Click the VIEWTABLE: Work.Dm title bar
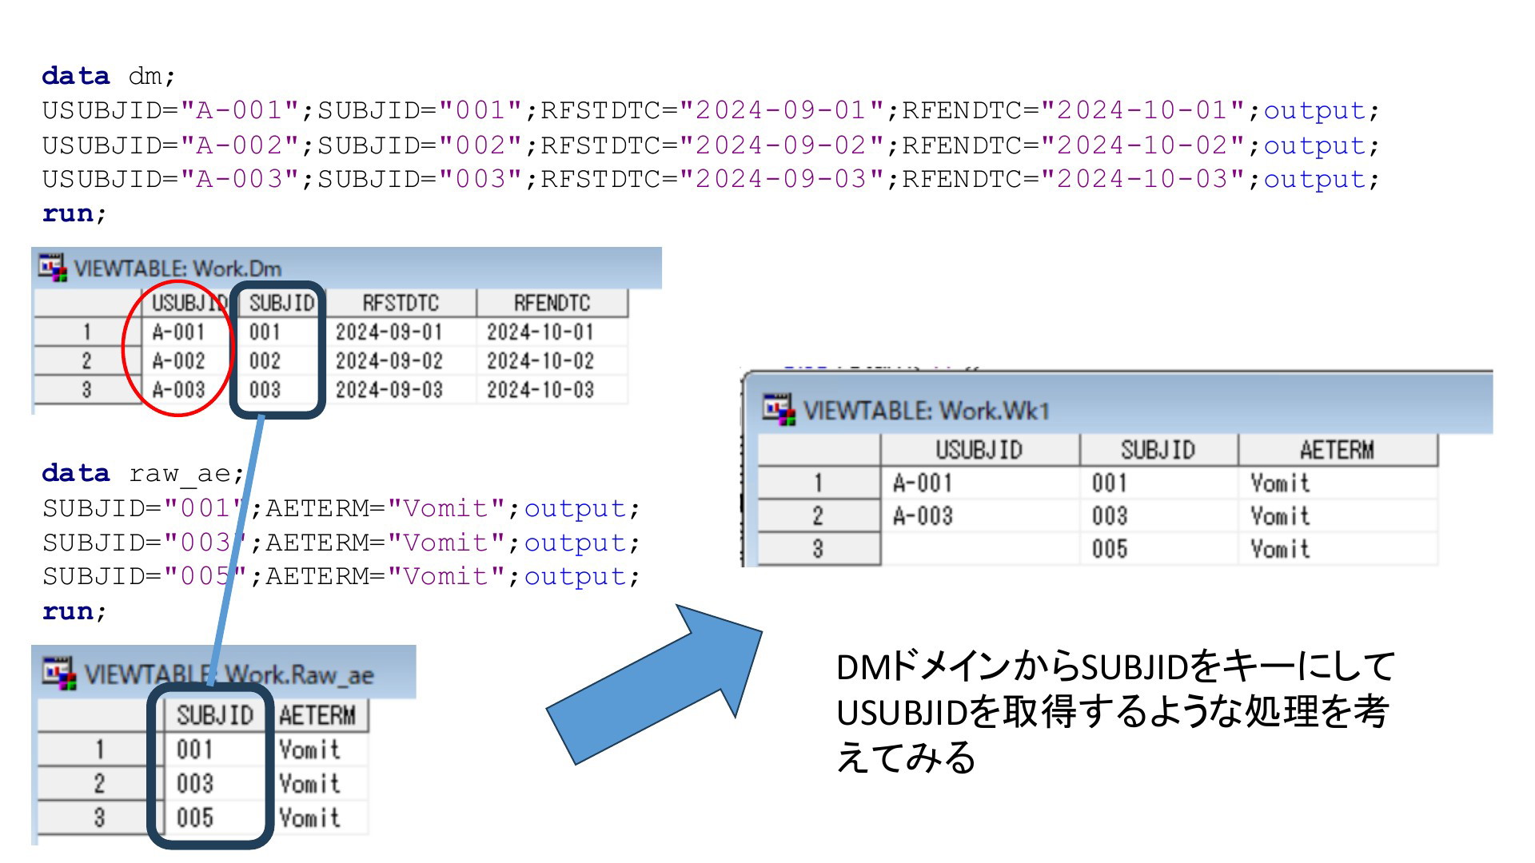The width and height of the screenshot is (1535, 863). coord(346,268)
